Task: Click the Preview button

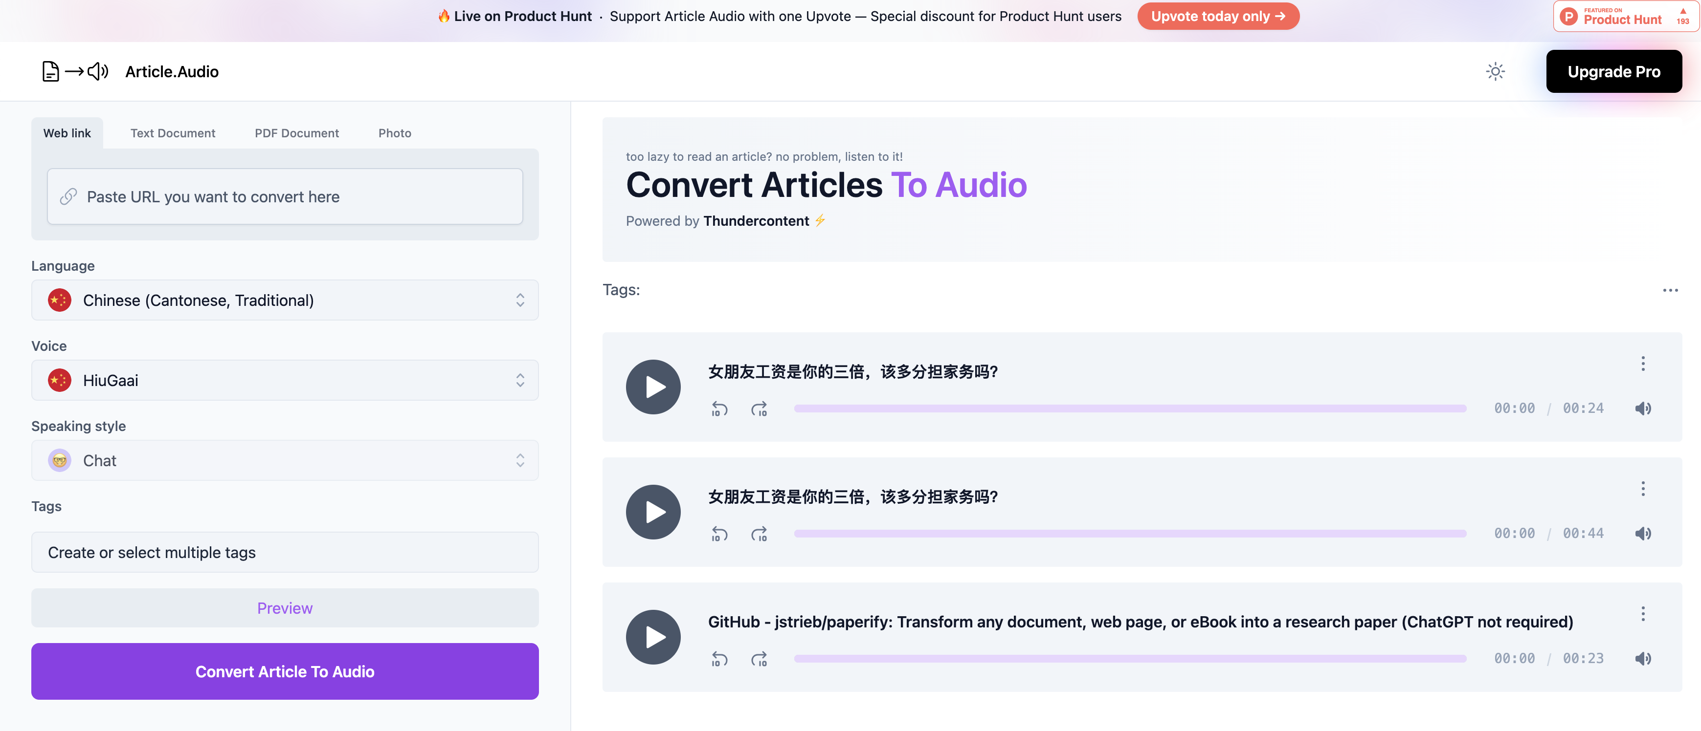Action: (285, 608)
